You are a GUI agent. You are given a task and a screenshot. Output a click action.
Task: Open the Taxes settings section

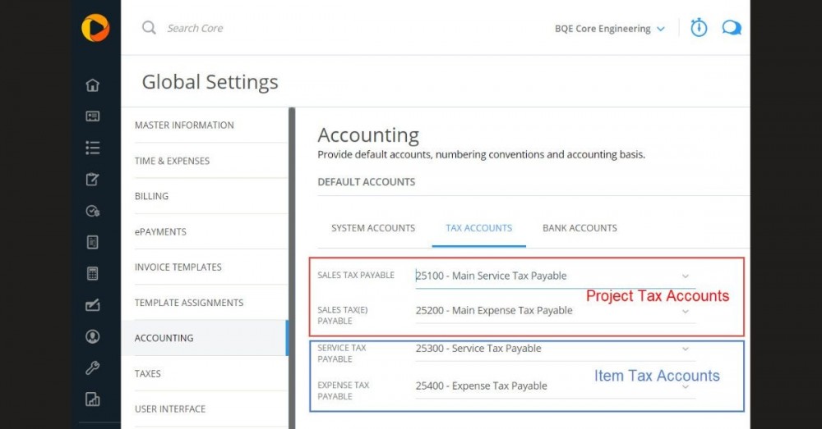point(148,373)
